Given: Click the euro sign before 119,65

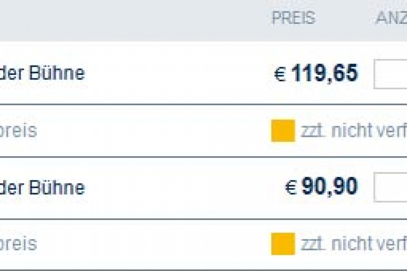Looking at the screenshot, I should pos(280,74).
